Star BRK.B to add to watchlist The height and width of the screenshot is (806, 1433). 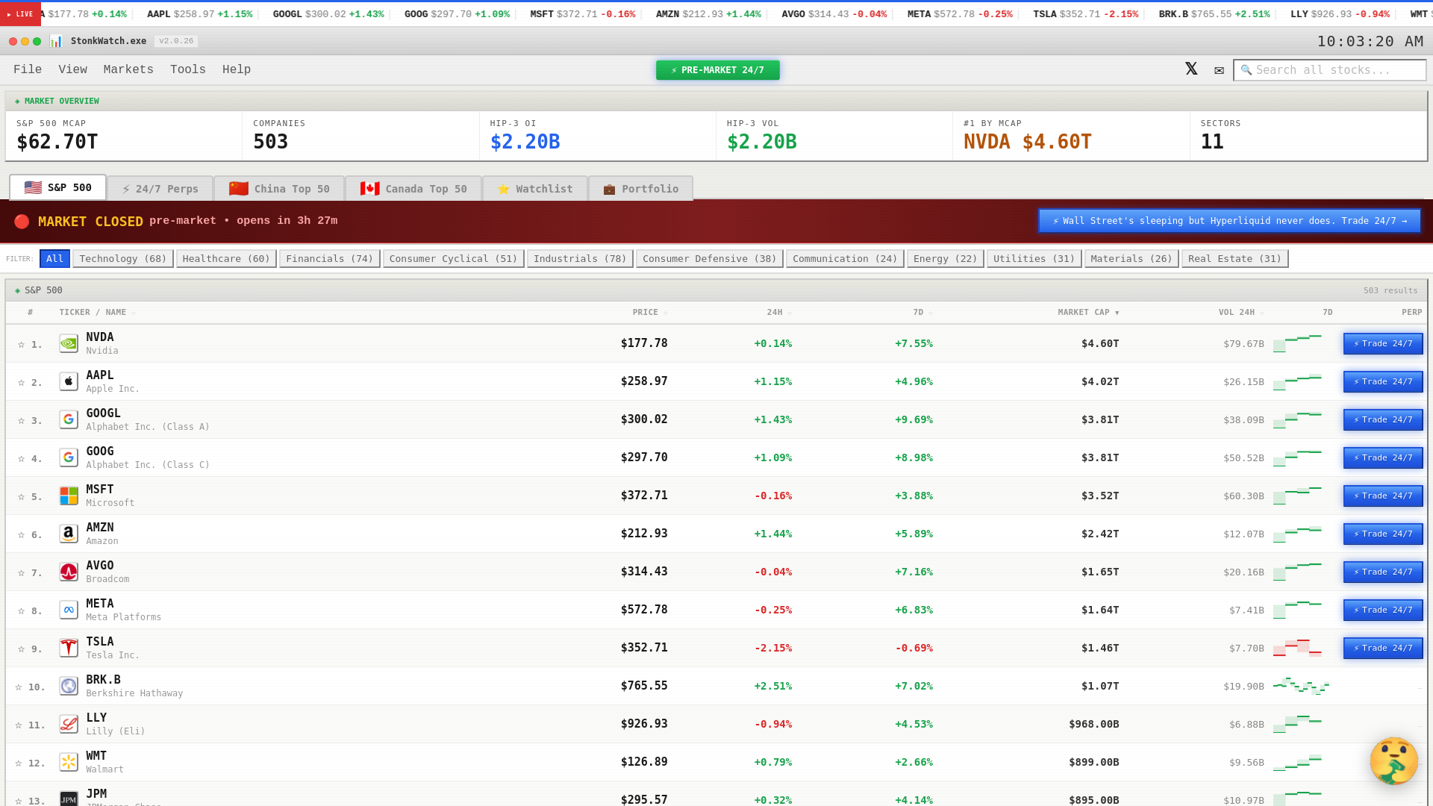coord(19,687)
